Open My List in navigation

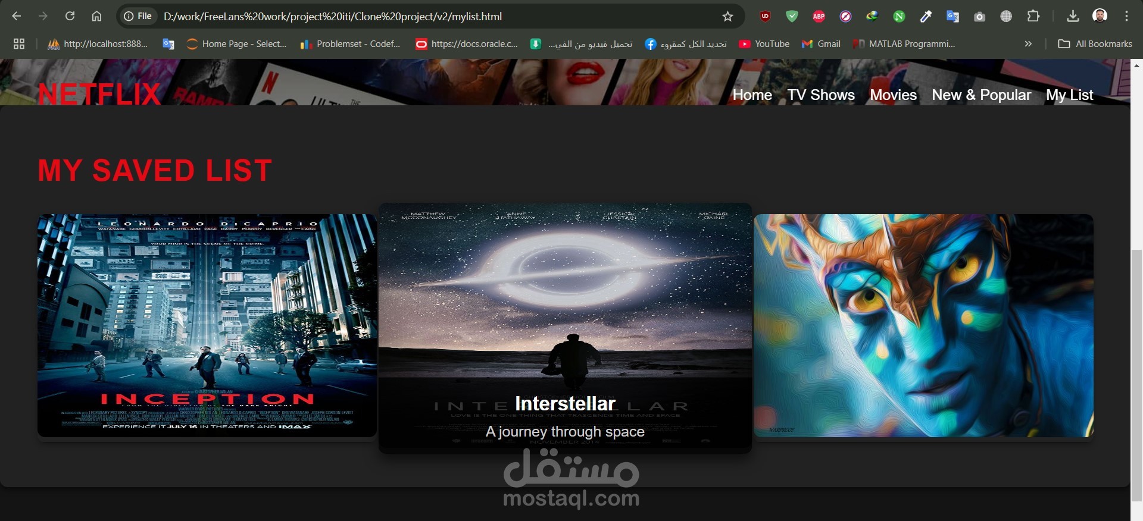[x=1069, y=95]
